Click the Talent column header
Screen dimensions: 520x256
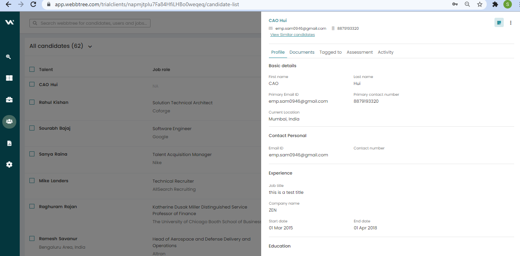coord(46,70)
